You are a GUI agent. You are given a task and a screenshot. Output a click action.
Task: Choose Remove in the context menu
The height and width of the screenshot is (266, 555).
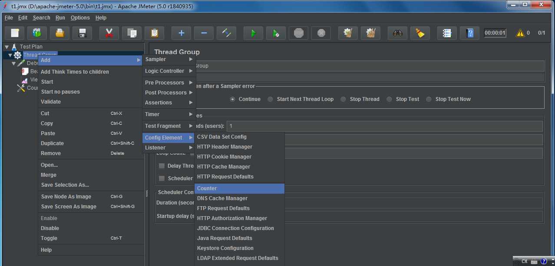90,153
